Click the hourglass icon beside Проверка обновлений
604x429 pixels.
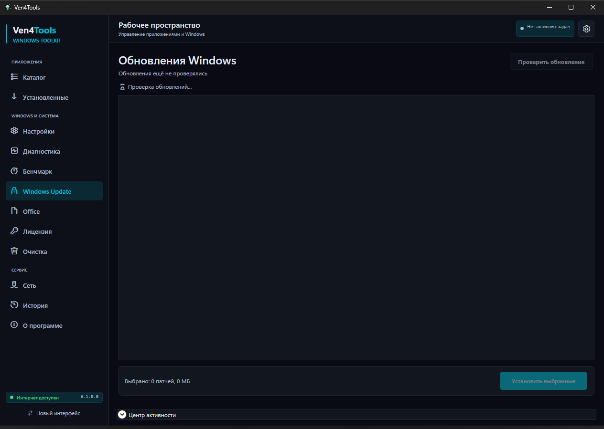click(122, 87)
